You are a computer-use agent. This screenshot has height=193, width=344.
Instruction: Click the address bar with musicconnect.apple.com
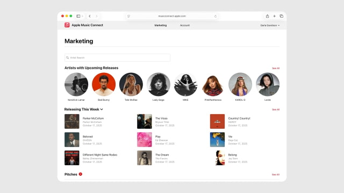172,16
